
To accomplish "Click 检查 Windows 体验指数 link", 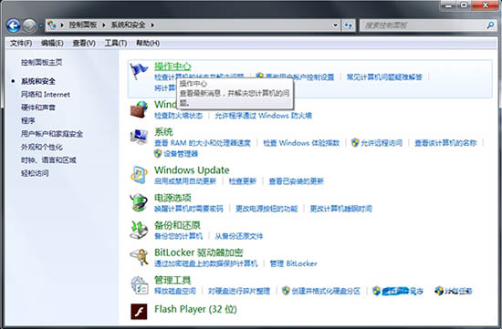I will (x=301, y=143).
